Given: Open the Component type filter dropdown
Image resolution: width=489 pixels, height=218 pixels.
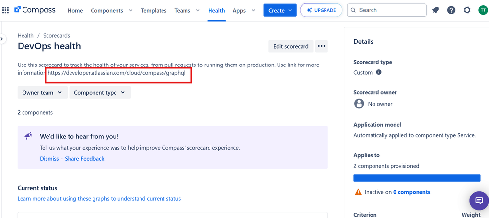Looking at the screenshot, I should 100,92.
